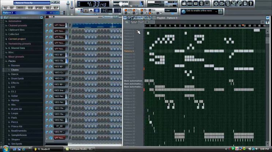Click the tempo display showing 140
The width and height of the screenshot is (272, 152).
click(x=106, y=11)
